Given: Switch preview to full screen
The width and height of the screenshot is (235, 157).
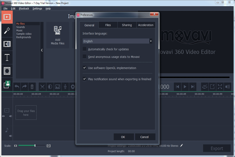Looking at the screenshot, I should (x=220, y=87).
